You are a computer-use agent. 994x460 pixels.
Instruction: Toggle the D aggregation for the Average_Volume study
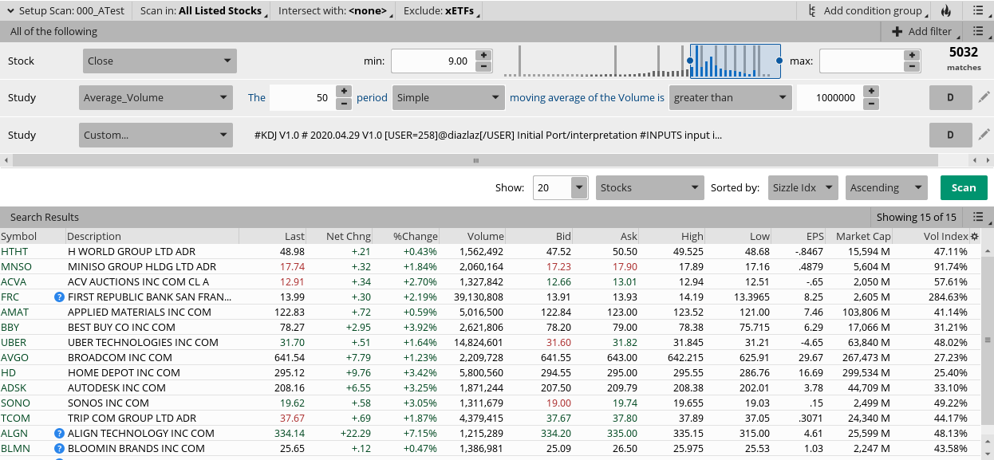[x=950, y=97]
